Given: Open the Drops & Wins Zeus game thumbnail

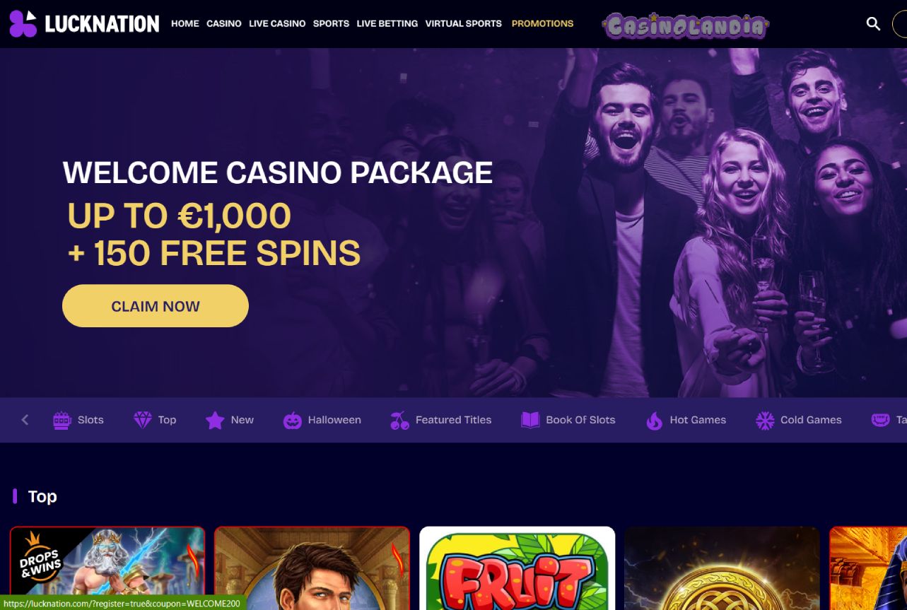Looking at the screenshot, I should pyautogui.click(x=107, y=568).
